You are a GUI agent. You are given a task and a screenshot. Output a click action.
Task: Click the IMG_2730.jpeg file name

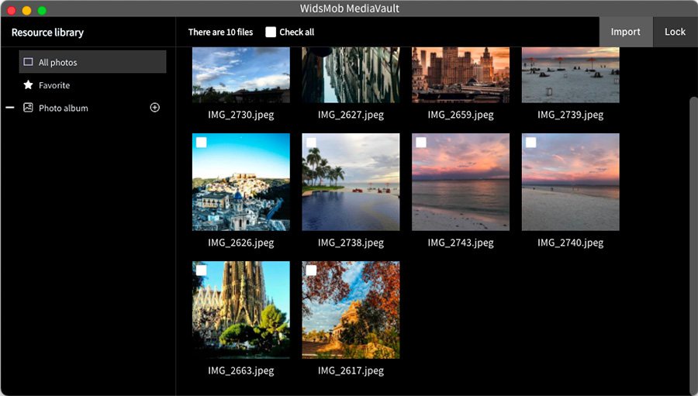point(241,115)
